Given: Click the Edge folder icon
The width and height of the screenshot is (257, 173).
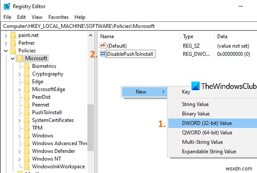Looking at the screenshot, I should point(27,82).
